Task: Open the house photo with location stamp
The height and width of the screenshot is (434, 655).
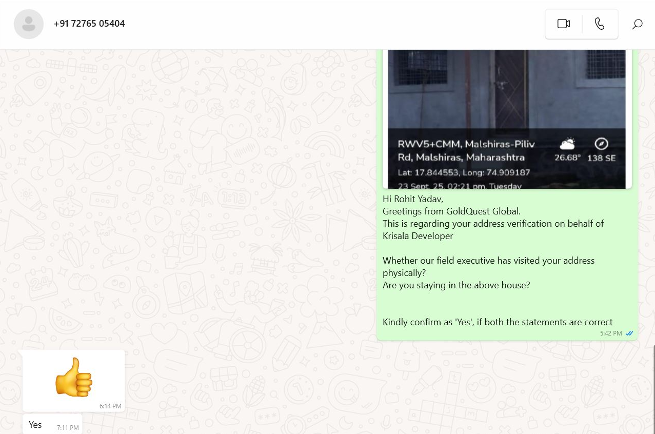Action: pyautogui.click(x=507, y=119)
